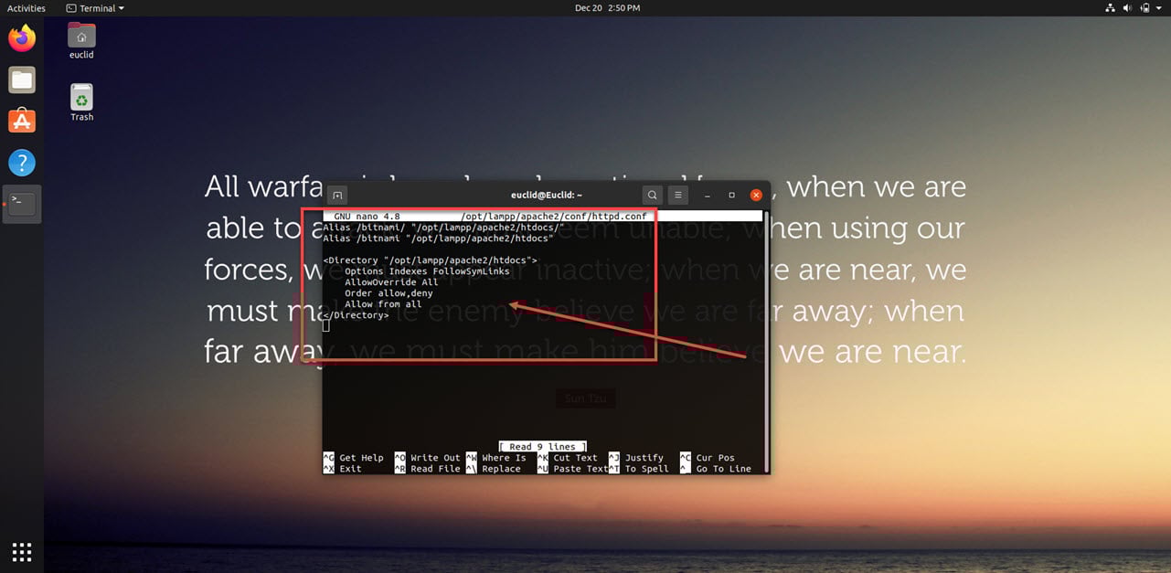The width and height of the screenshot is (1171, 573).
Task: Click the "^K Cut Text" nano shortcut
Action: coord(568,458)
